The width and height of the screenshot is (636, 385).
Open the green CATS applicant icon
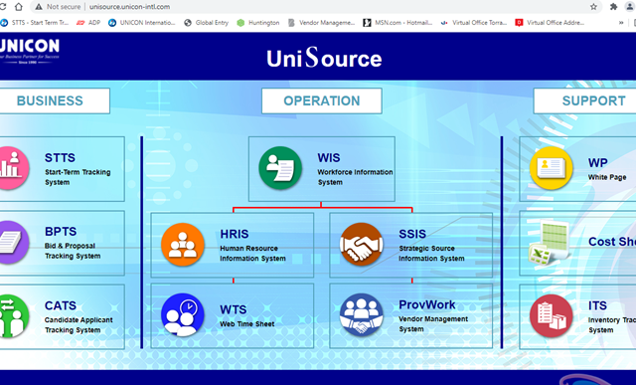tap(12, 316)
